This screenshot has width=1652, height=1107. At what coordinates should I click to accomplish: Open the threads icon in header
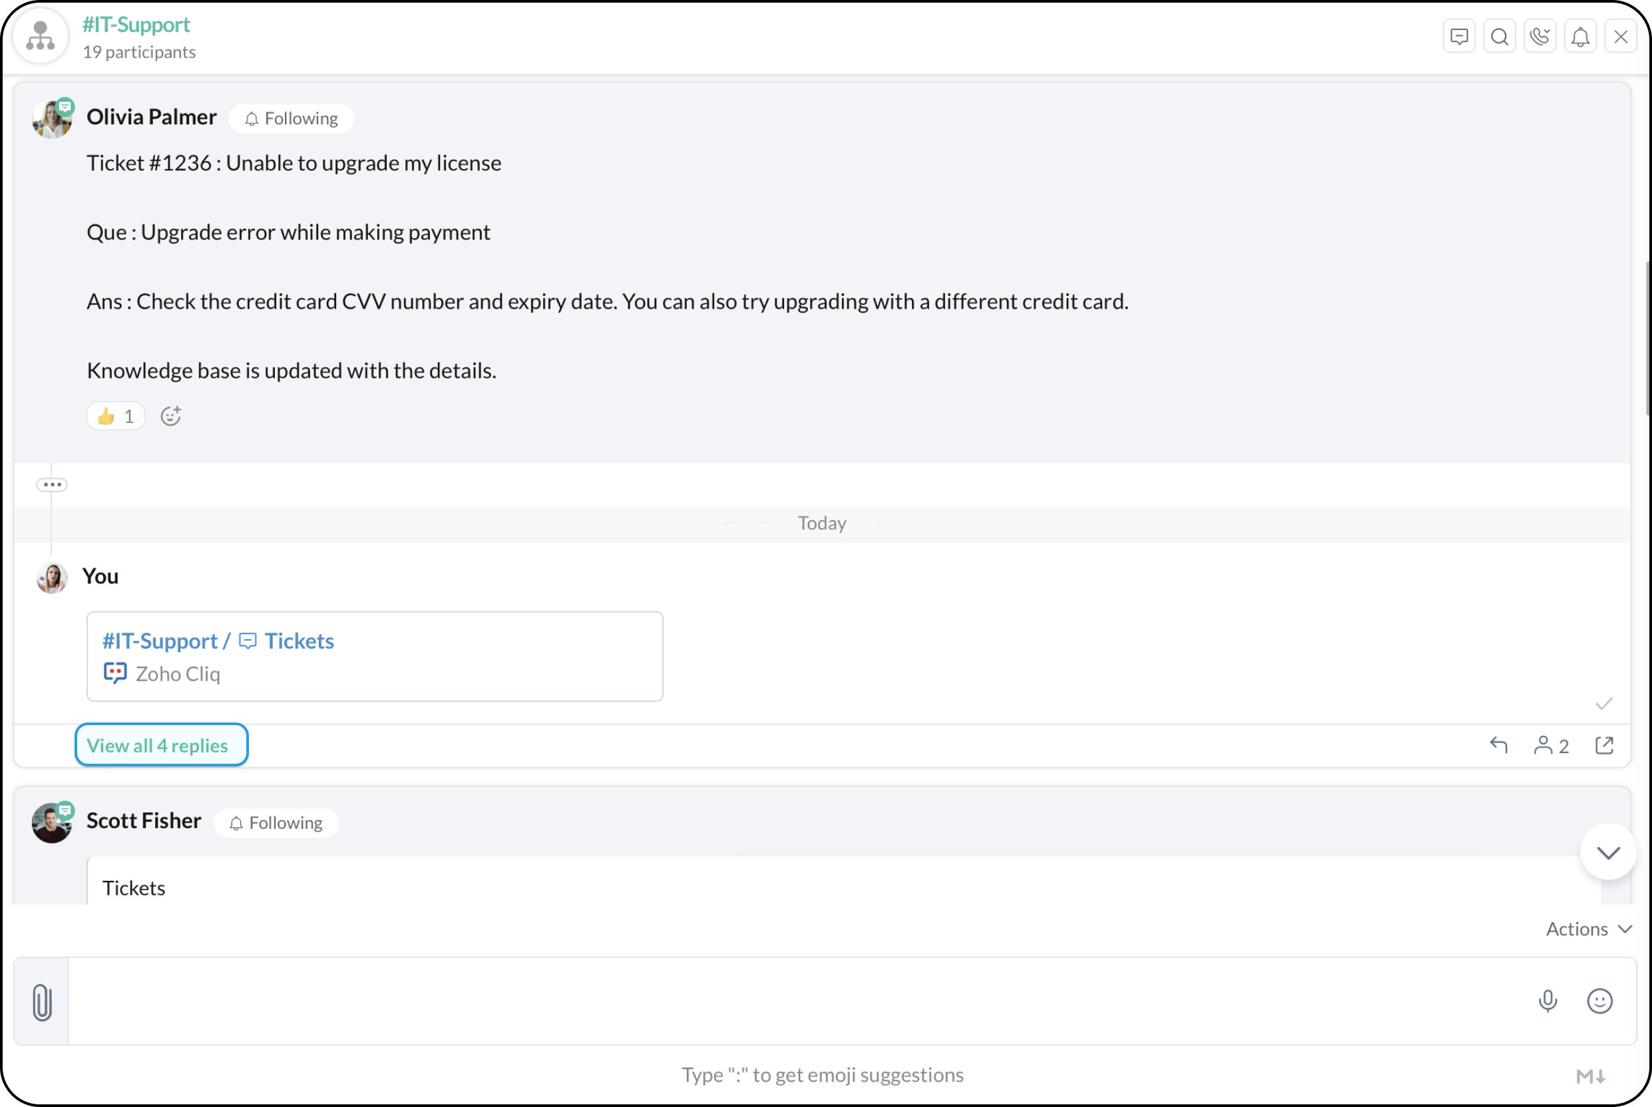pos(1458,37)
